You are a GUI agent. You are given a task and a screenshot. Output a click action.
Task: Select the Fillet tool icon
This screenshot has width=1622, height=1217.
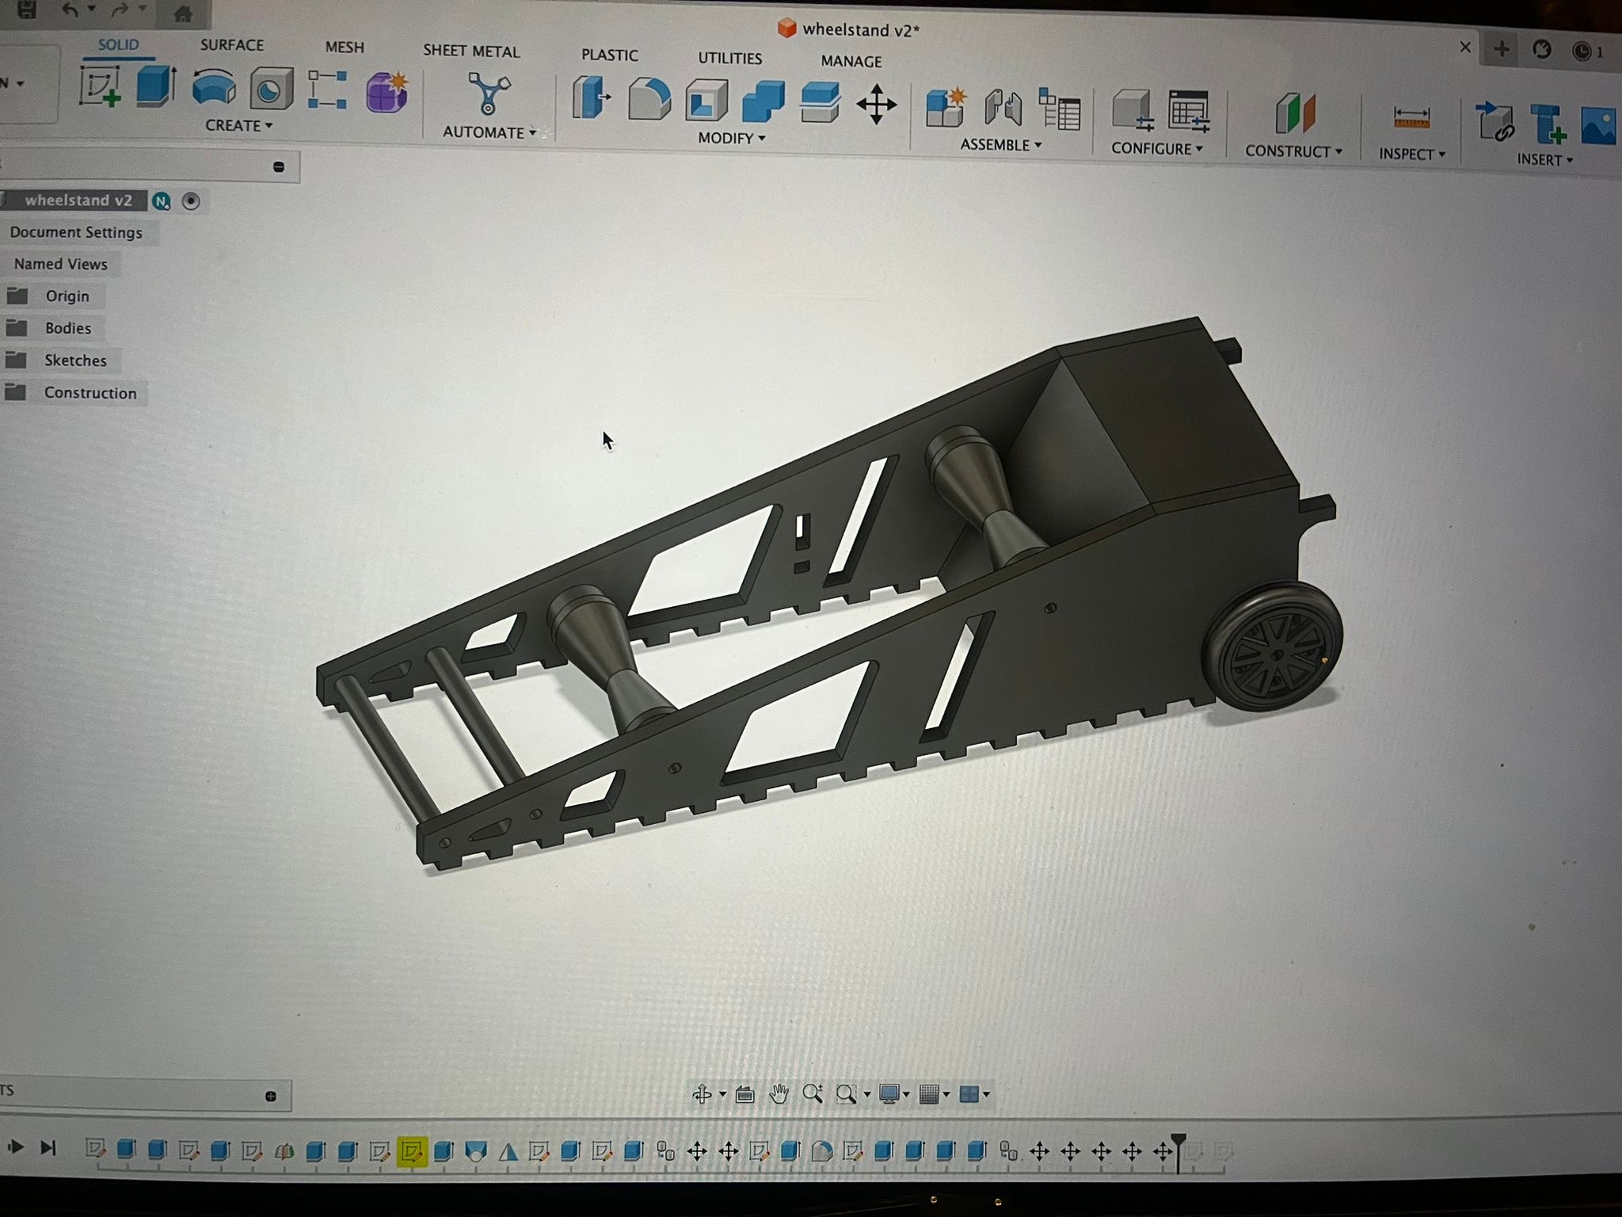point(649,101)
